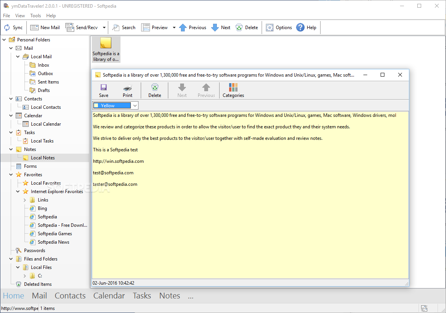
Task: Collapse the Mail tree node
Action: coord(11,48)
